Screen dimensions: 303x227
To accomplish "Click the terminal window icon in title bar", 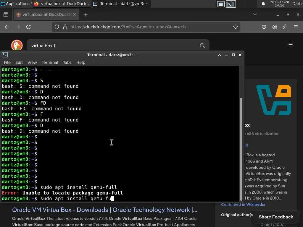I will pyautogui.click(x=5, y=55).
